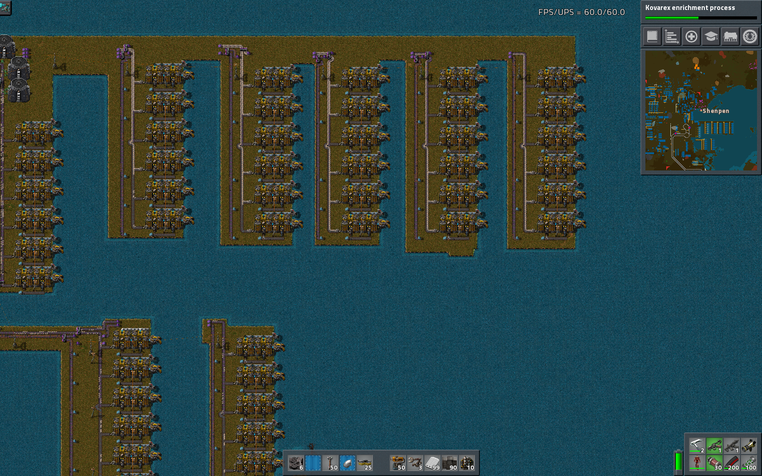Viewport: 762px width, 476px height.
Task: Open the trains overview locomotive button
Action: click(730, 37)
